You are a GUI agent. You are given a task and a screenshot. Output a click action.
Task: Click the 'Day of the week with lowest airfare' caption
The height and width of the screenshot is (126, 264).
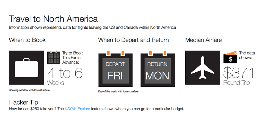coord(118,92)
